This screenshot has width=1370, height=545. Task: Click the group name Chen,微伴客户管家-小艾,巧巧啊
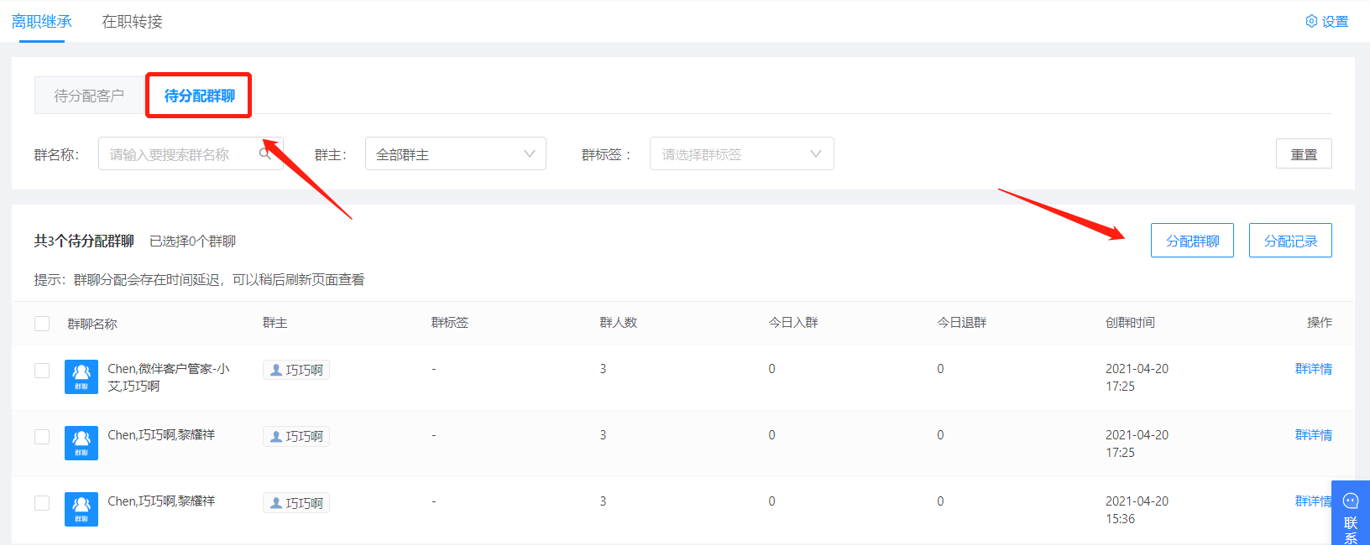169,377
